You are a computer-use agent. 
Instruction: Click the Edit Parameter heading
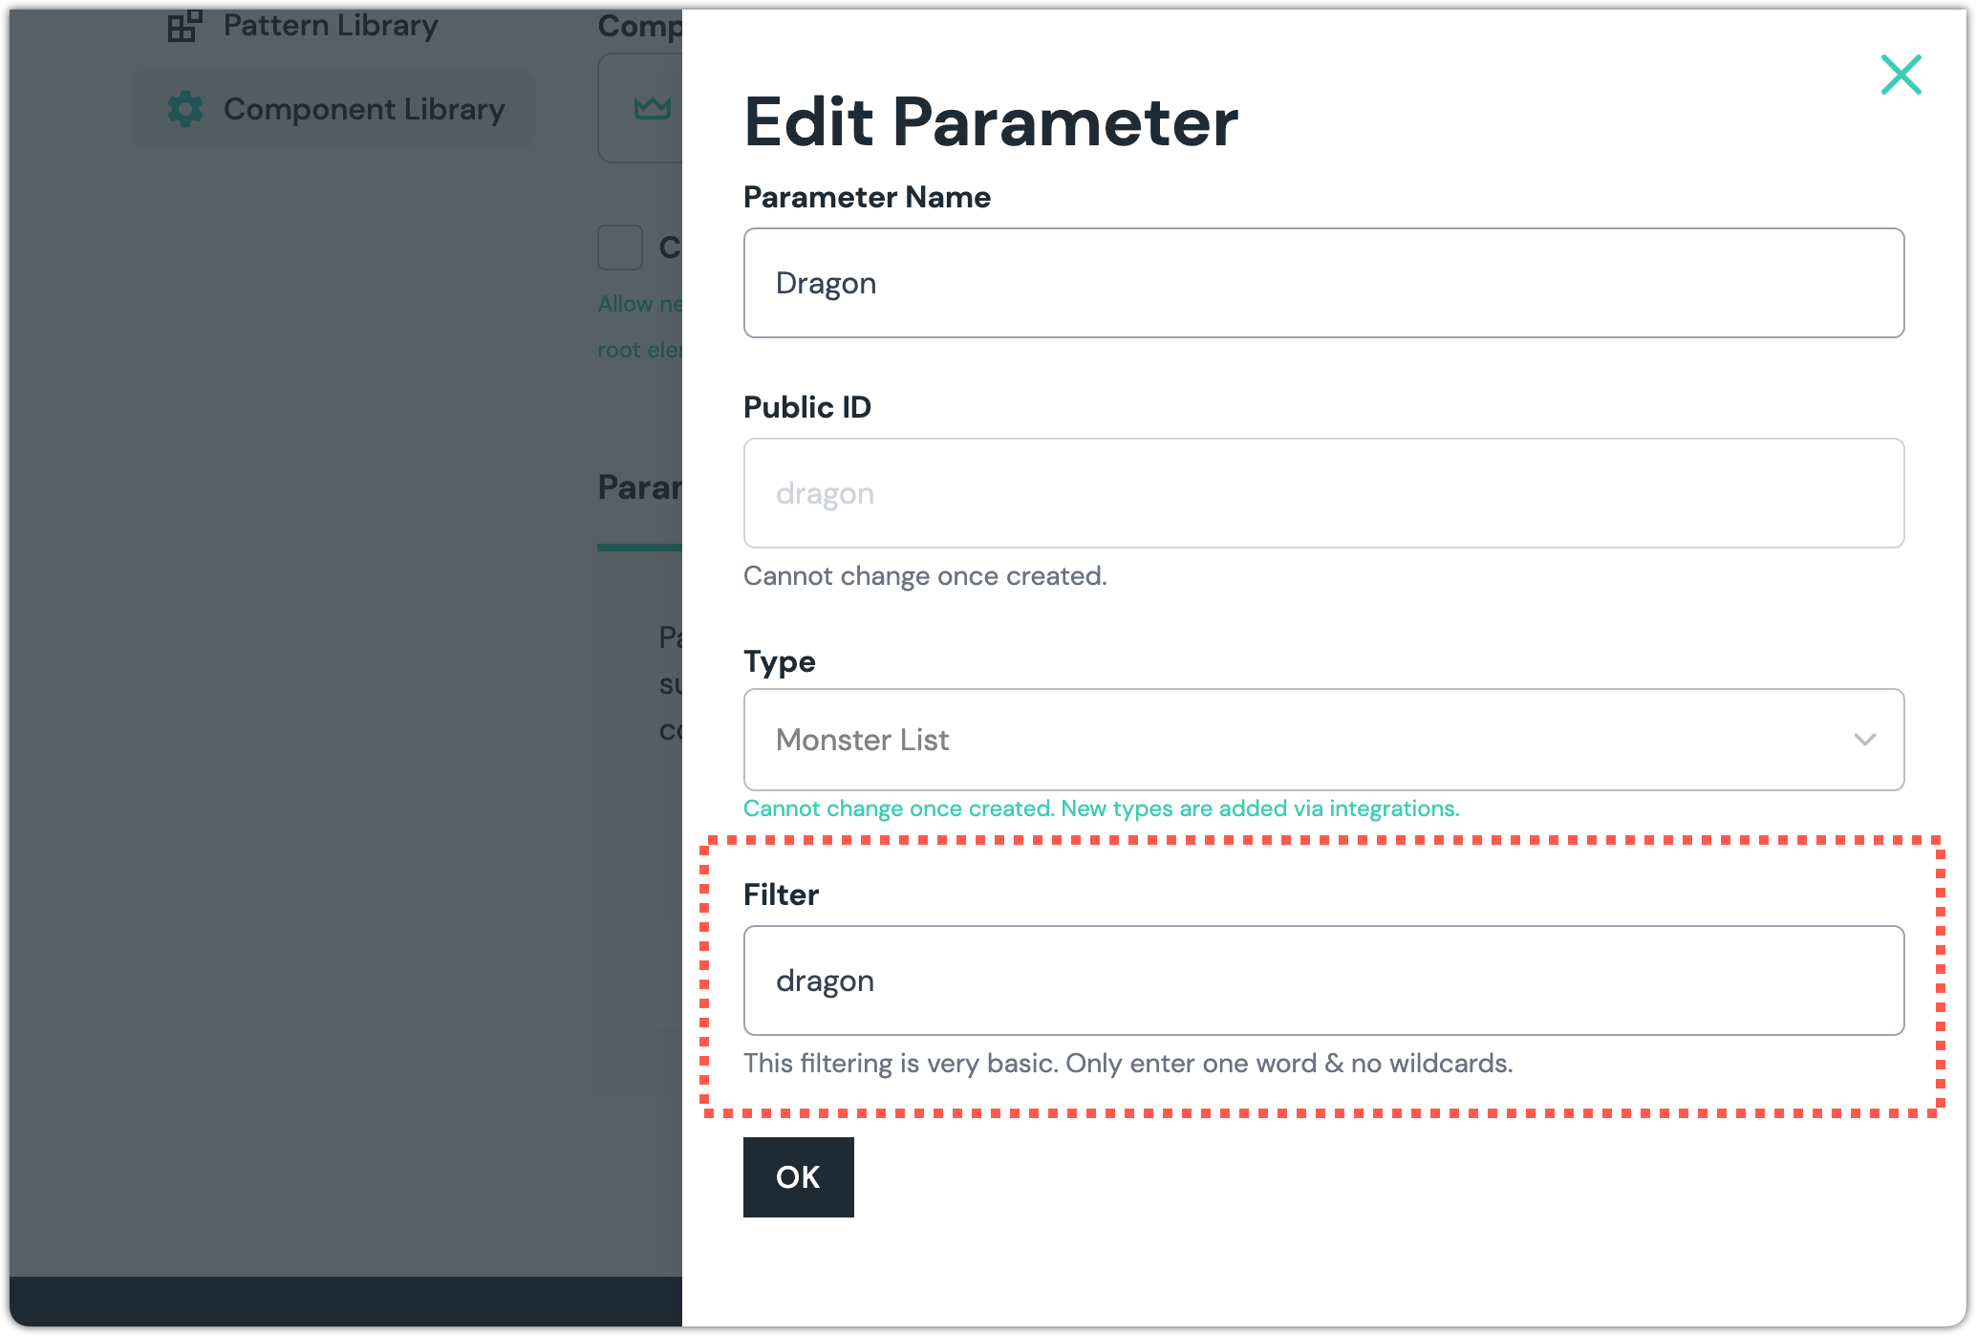990,122
